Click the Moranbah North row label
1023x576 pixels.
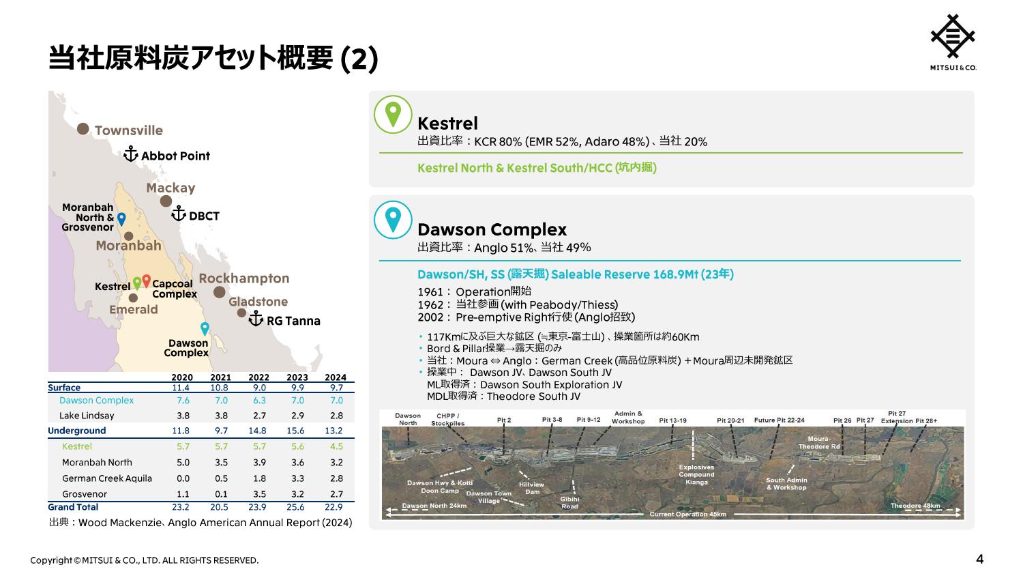(x=97, y=462)
